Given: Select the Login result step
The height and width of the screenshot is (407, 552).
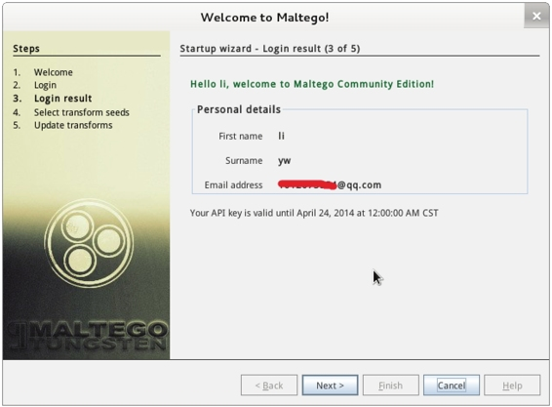Looking at the screenshot, I should click(x=62, y=99).
